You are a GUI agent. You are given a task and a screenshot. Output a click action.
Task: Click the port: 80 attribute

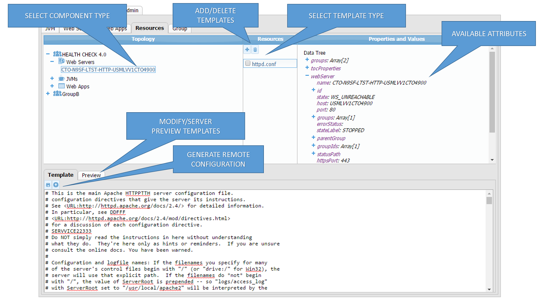coord(326,109)
